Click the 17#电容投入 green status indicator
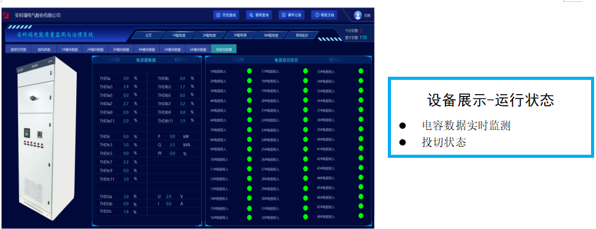Viewport: 596px width, 229px height. 305,71
